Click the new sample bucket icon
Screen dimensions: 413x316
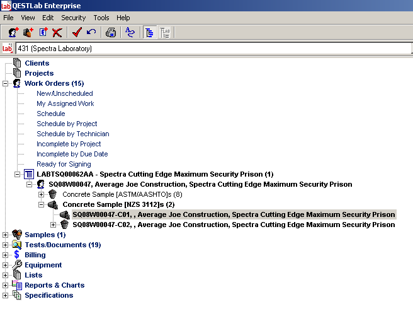(x=28, y=32)
